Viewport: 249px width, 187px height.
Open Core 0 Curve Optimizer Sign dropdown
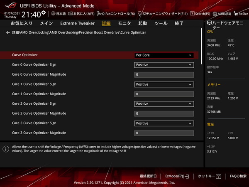point(164,65)
